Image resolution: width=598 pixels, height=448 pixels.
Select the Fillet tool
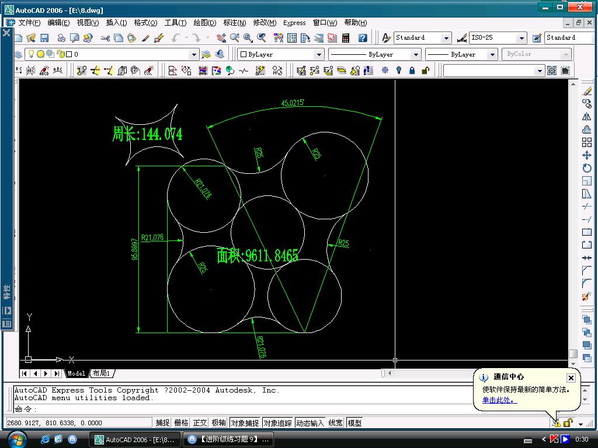(x=587, y=283)
